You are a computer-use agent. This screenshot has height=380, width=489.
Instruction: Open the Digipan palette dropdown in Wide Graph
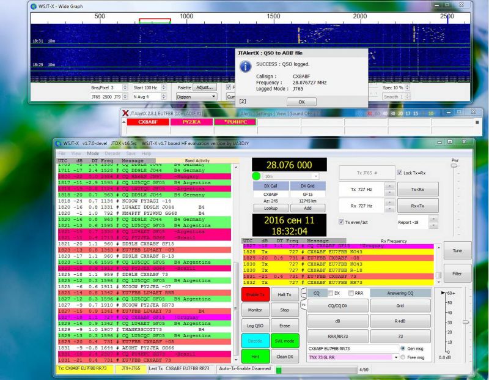pos(196,97)
